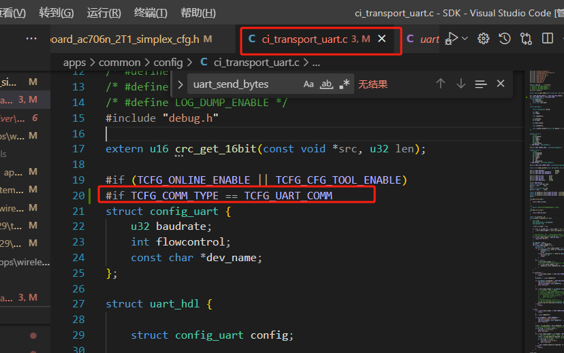The height and width of the screenshot is (353, 564).
Task: Click 'struct uart_hdl {' on line 27
Action: coord(159,304)
